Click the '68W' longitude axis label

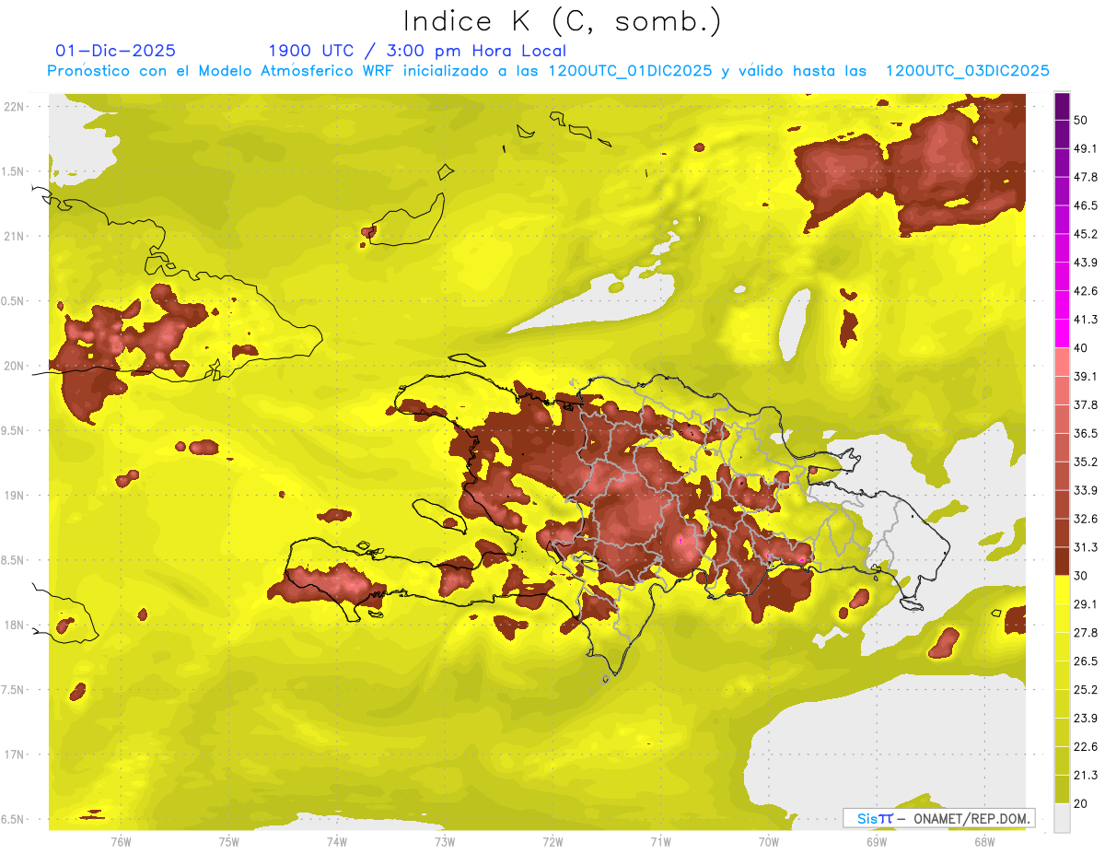(x=983, y=841)
